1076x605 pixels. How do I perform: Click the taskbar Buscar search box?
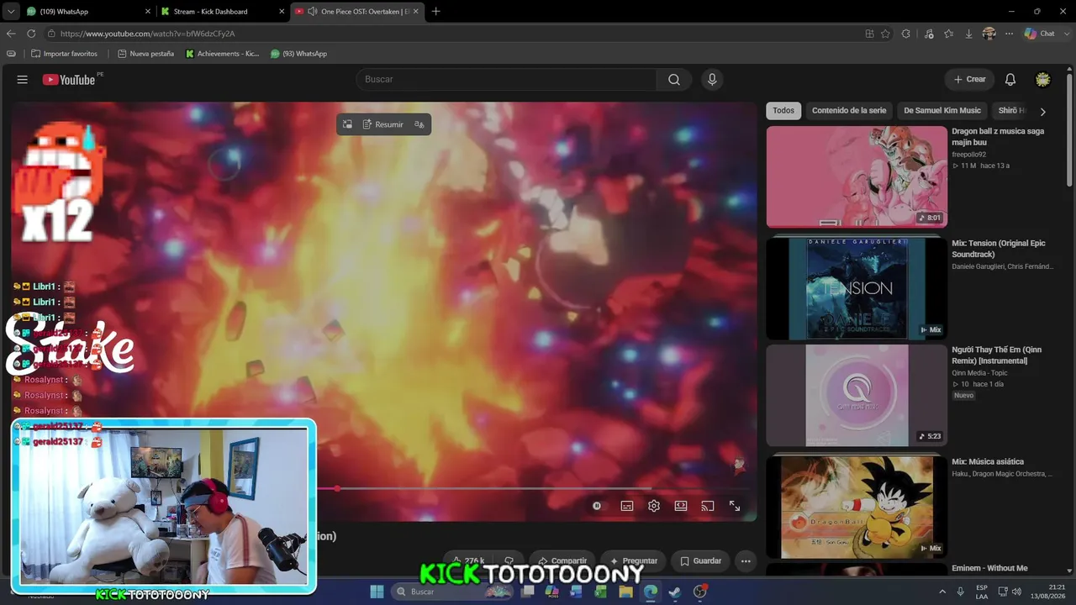click(x=453, y=592)
